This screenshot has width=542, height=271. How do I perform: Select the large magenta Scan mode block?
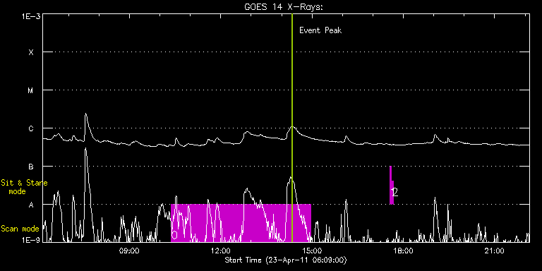[241, 223]
